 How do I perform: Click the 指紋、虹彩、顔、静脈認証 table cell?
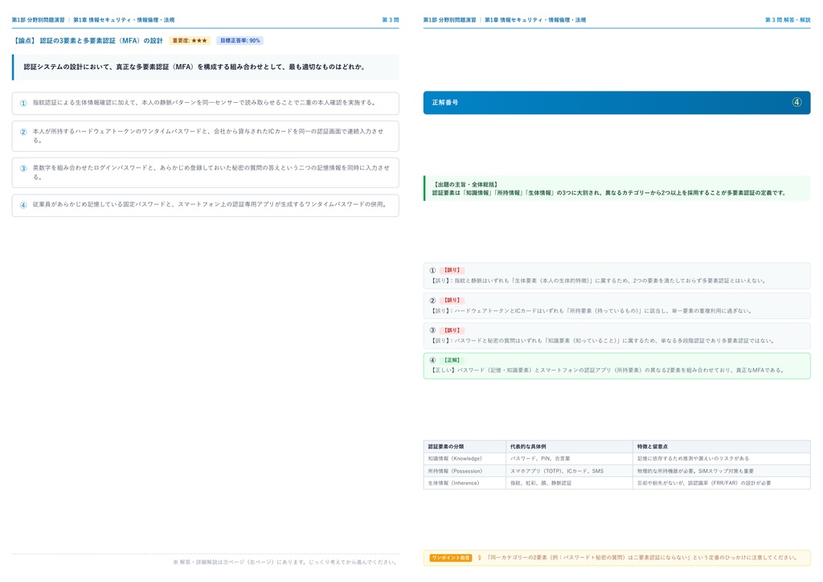[x=570, y=483]
